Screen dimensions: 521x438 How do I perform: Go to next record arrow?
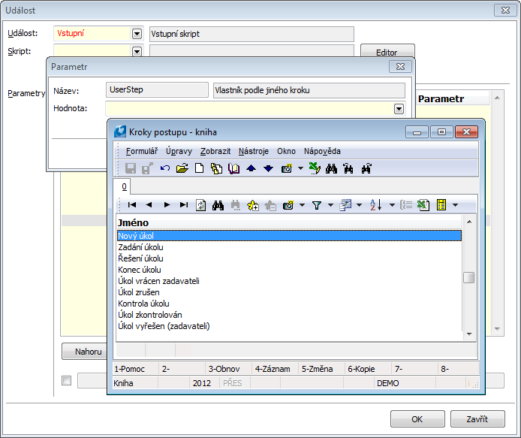coord(167,205)
